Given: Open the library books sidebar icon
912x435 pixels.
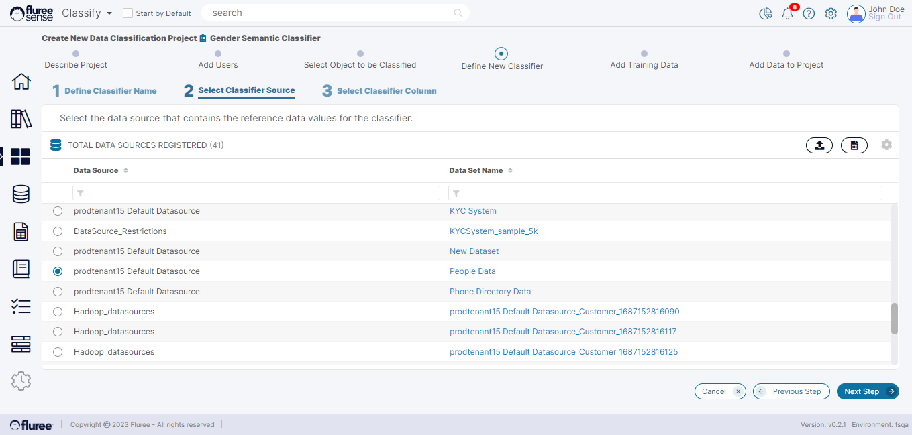Looking at the screenshot, I should [x=21, y=119].
